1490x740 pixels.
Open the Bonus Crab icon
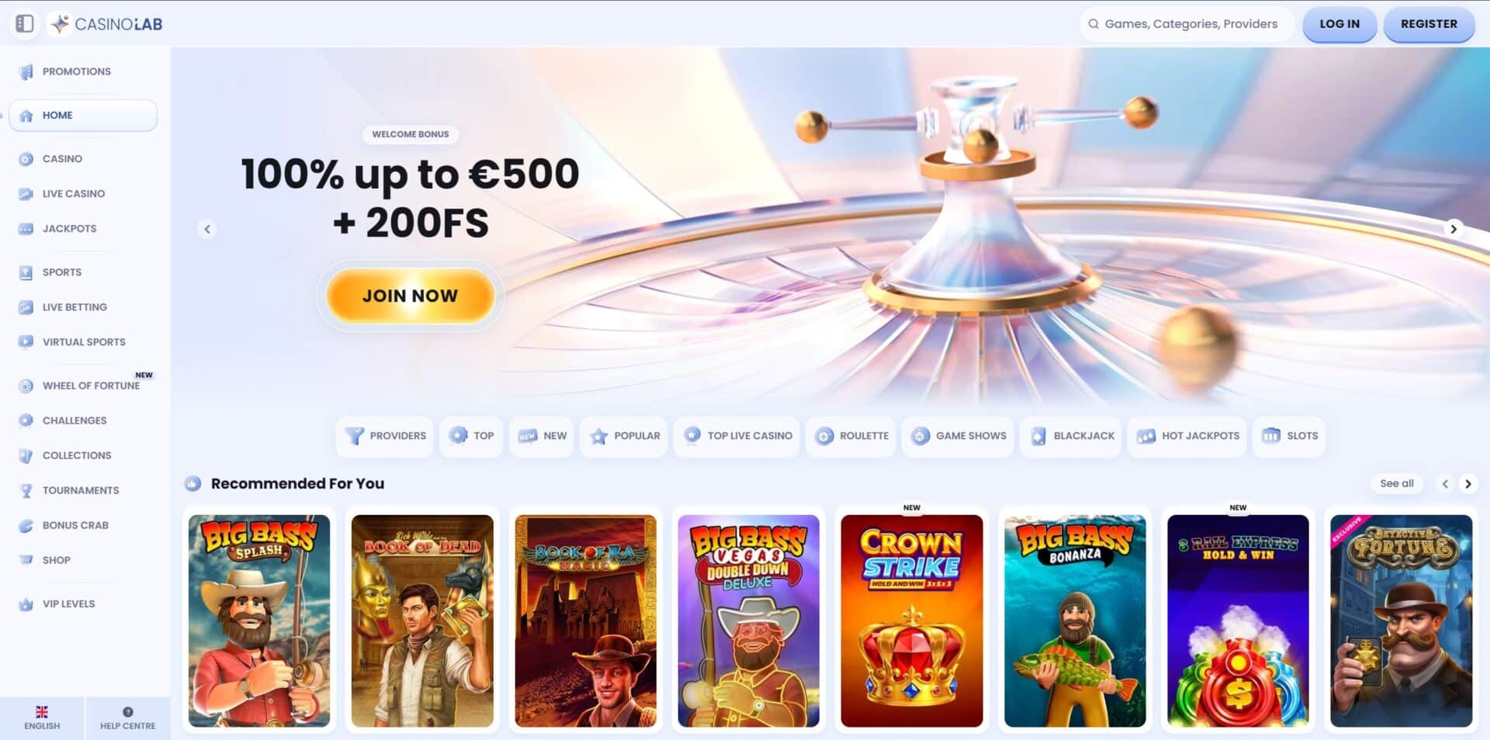coord(26,525)
